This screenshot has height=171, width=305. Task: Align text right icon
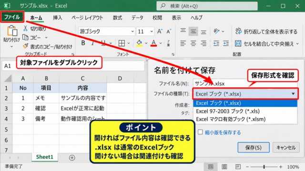[203, 43]
